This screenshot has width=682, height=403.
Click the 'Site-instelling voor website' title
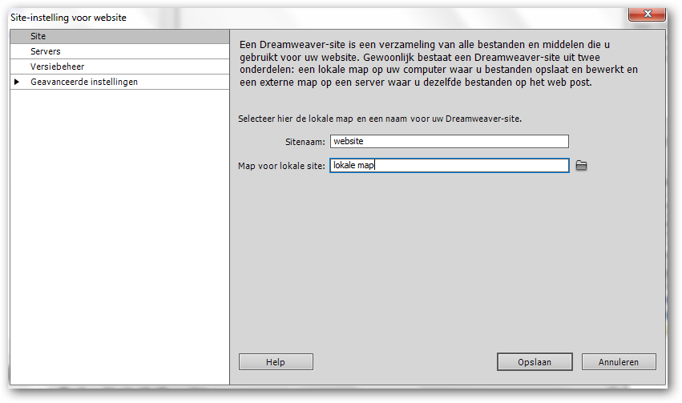pos(68,18)
